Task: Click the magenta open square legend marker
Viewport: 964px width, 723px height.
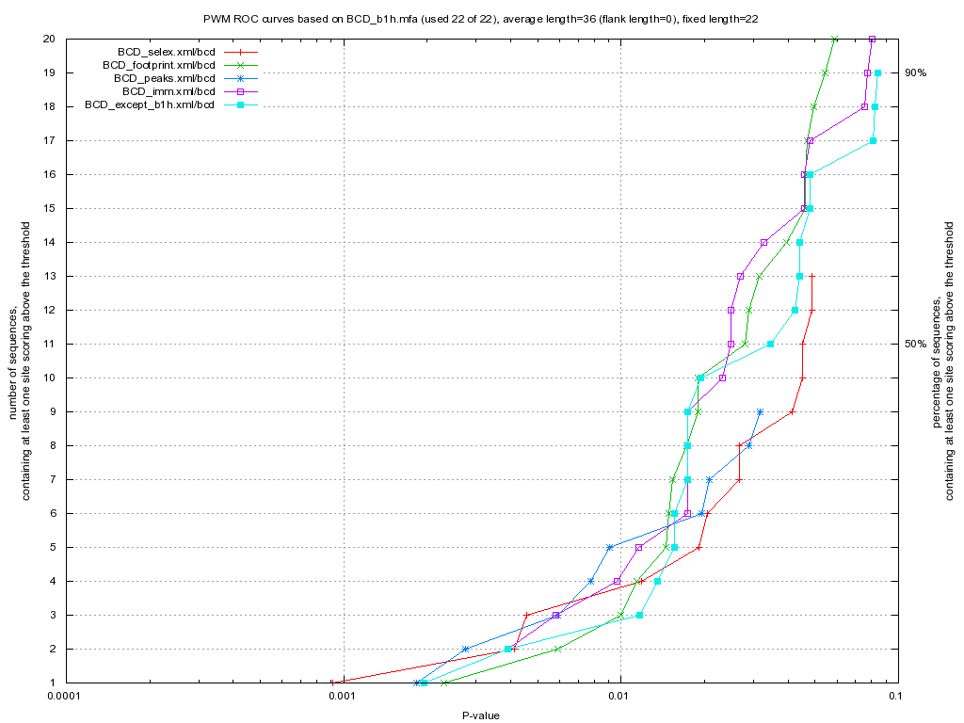Action: 240,91
